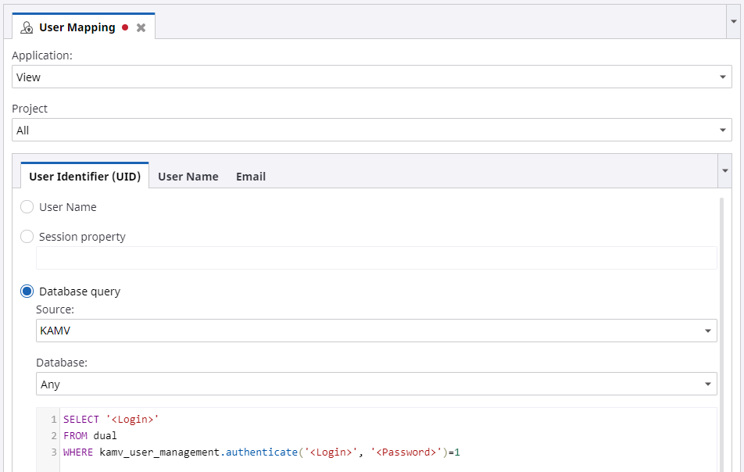Click the red unsaved-changes dot on User Mapping tab
This screenshot has width=744, height=472.
coord(124,26)
